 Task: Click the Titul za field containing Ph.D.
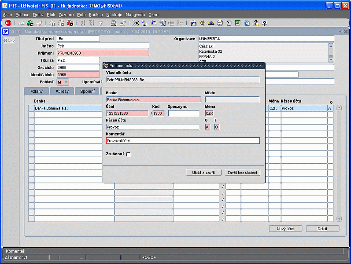(78, 60)
